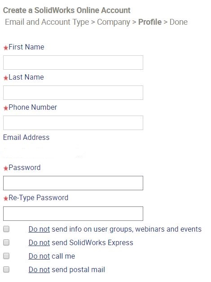Click the First Name input field
This screenshot has height=282, width=211.
(x=73, y=63)
